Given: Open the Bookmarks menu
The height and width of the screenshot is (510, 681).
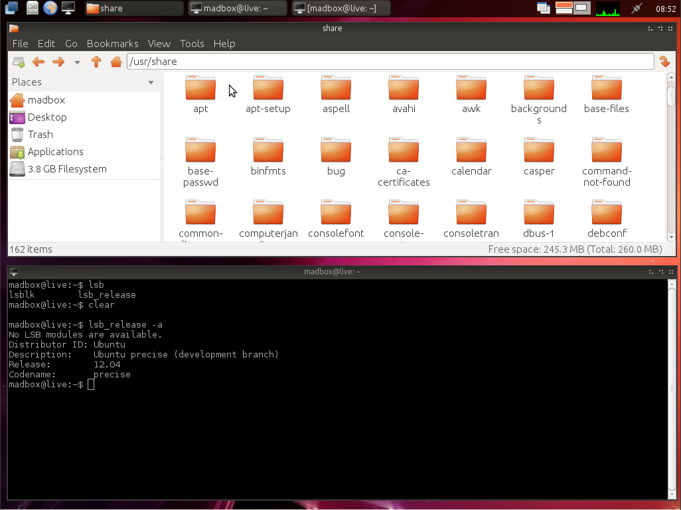Looking at the screenshot, I should click(x=112, y=43).
